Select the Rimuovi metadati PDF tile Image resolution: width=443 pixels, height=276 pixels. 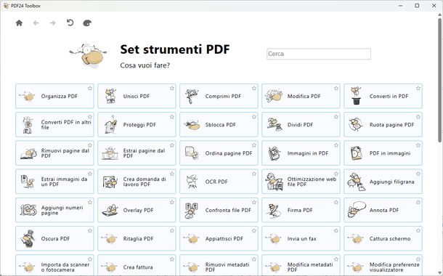point(219,265)
